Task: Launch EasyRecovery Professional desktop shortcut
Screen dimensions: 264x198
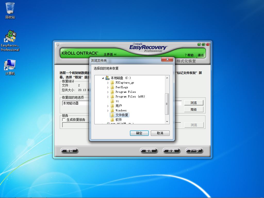Action: tap(10, 40)
